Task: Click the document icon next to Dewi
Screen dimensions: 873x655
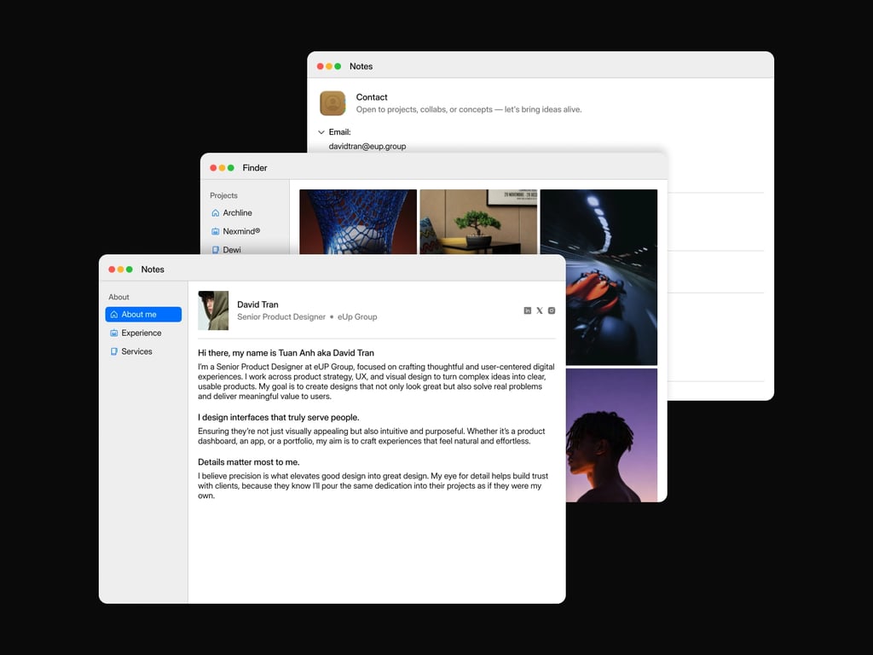Action: pos(216,250)
